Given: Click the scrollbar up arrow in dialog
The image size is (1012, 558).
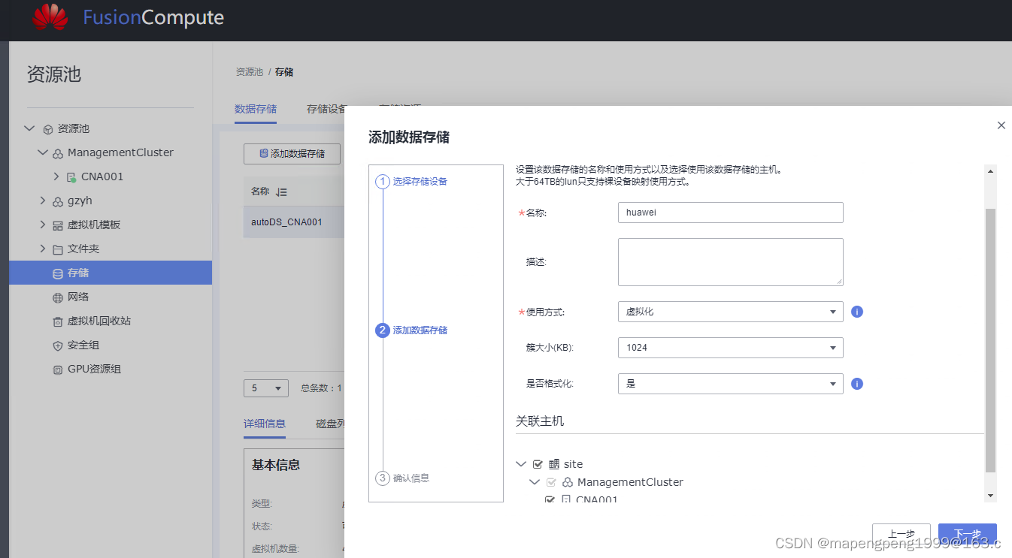Looking at the screenshot, I should pyautogui.click(x=990, y=170).
